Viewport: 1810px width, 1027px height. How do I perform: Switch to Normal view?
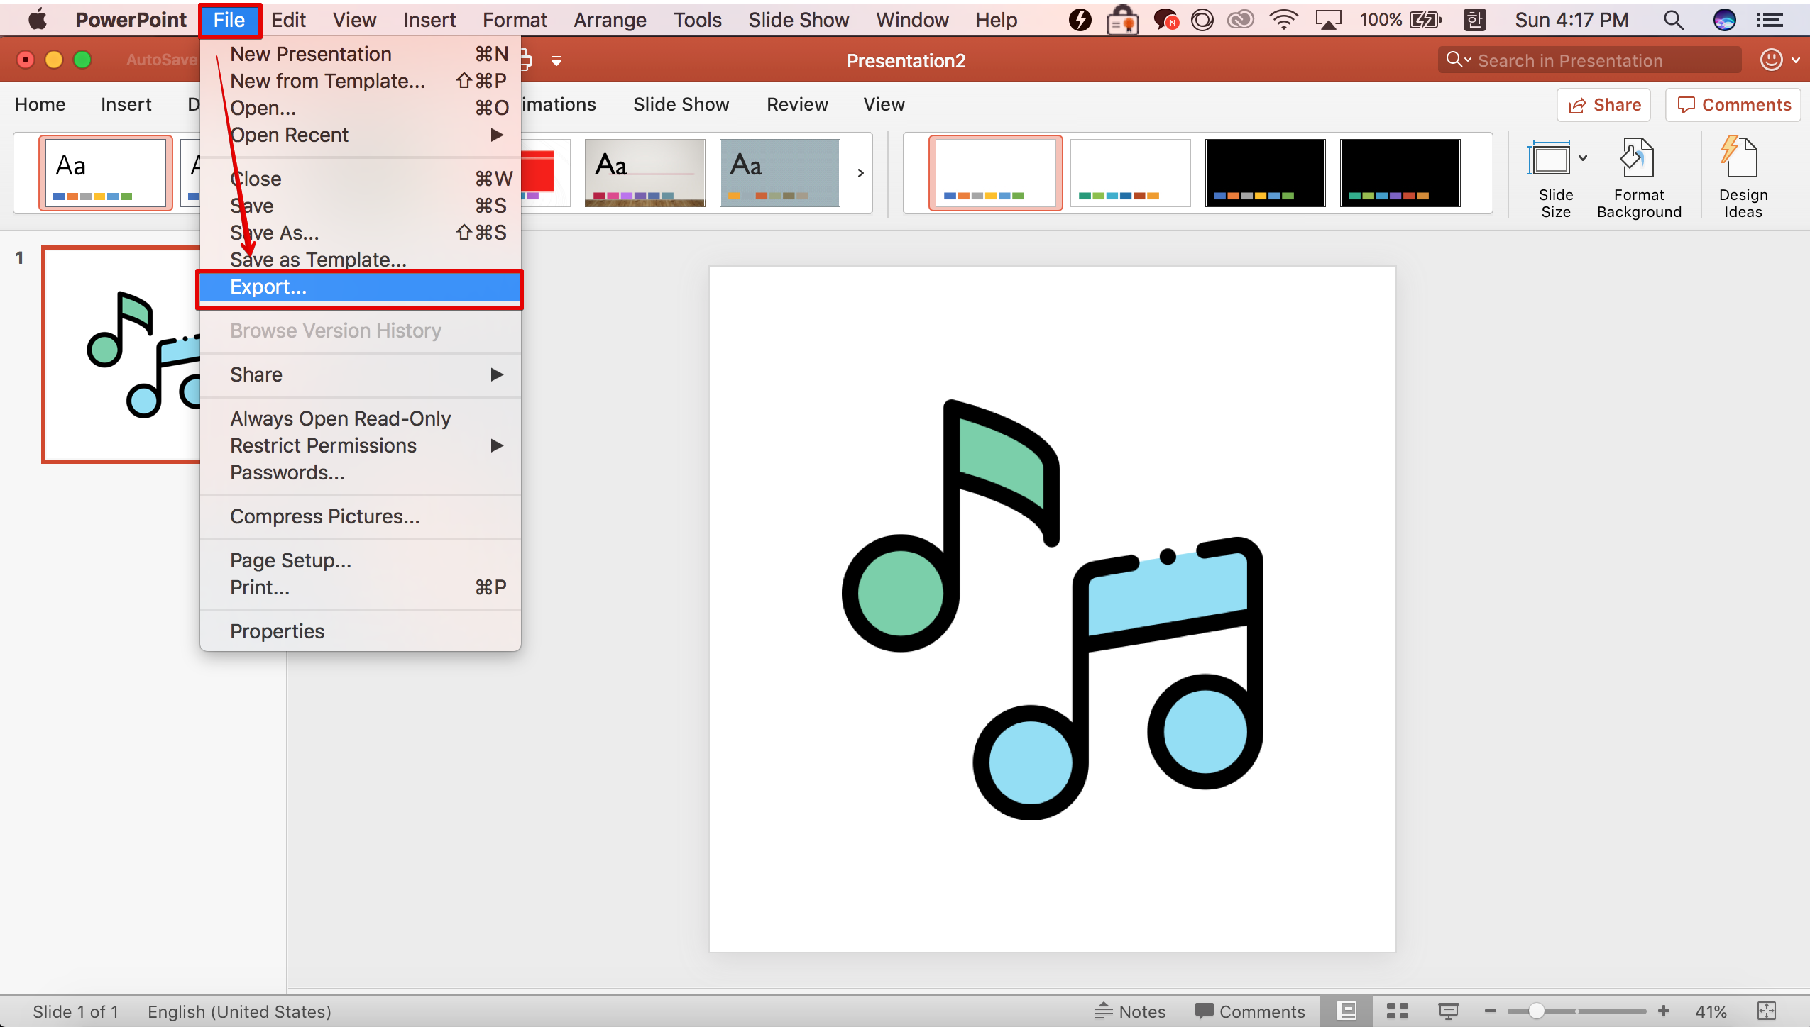pos(1346,1011)
